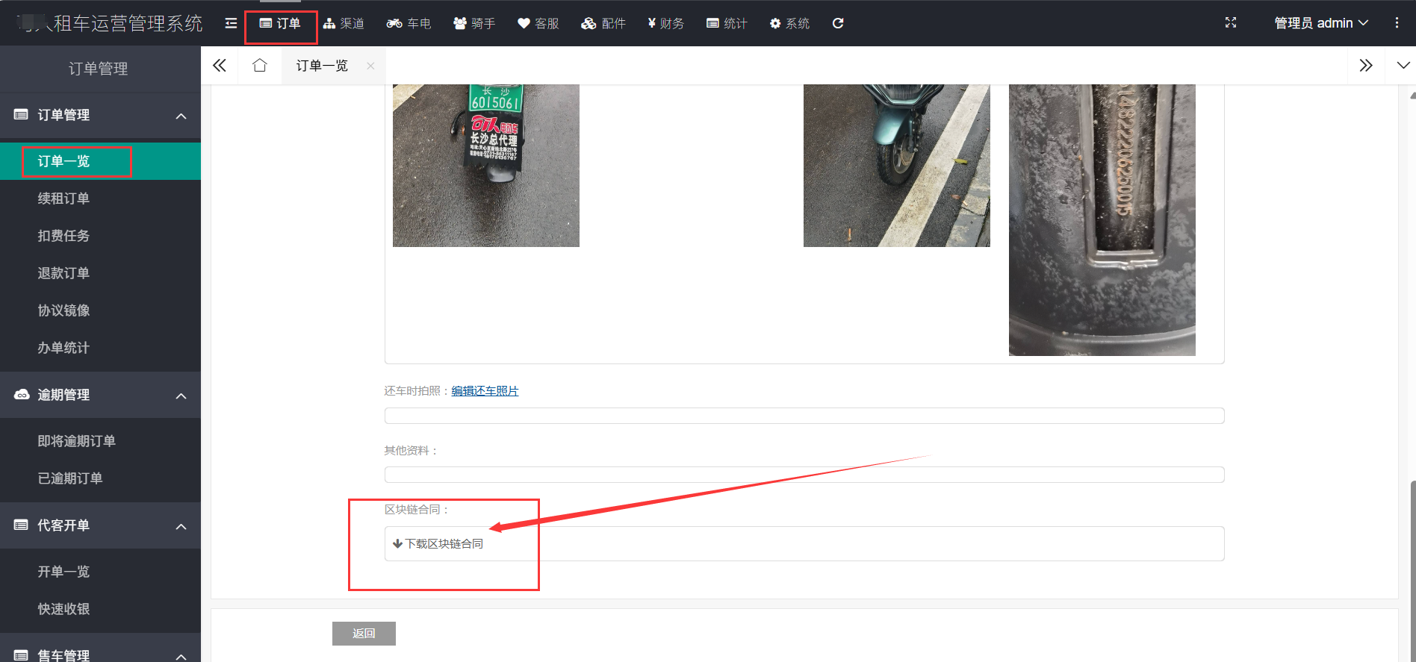Open the vertical dots more menu
The width and height of the screenshot is (1416, 662).
(x=1397, y=23)
